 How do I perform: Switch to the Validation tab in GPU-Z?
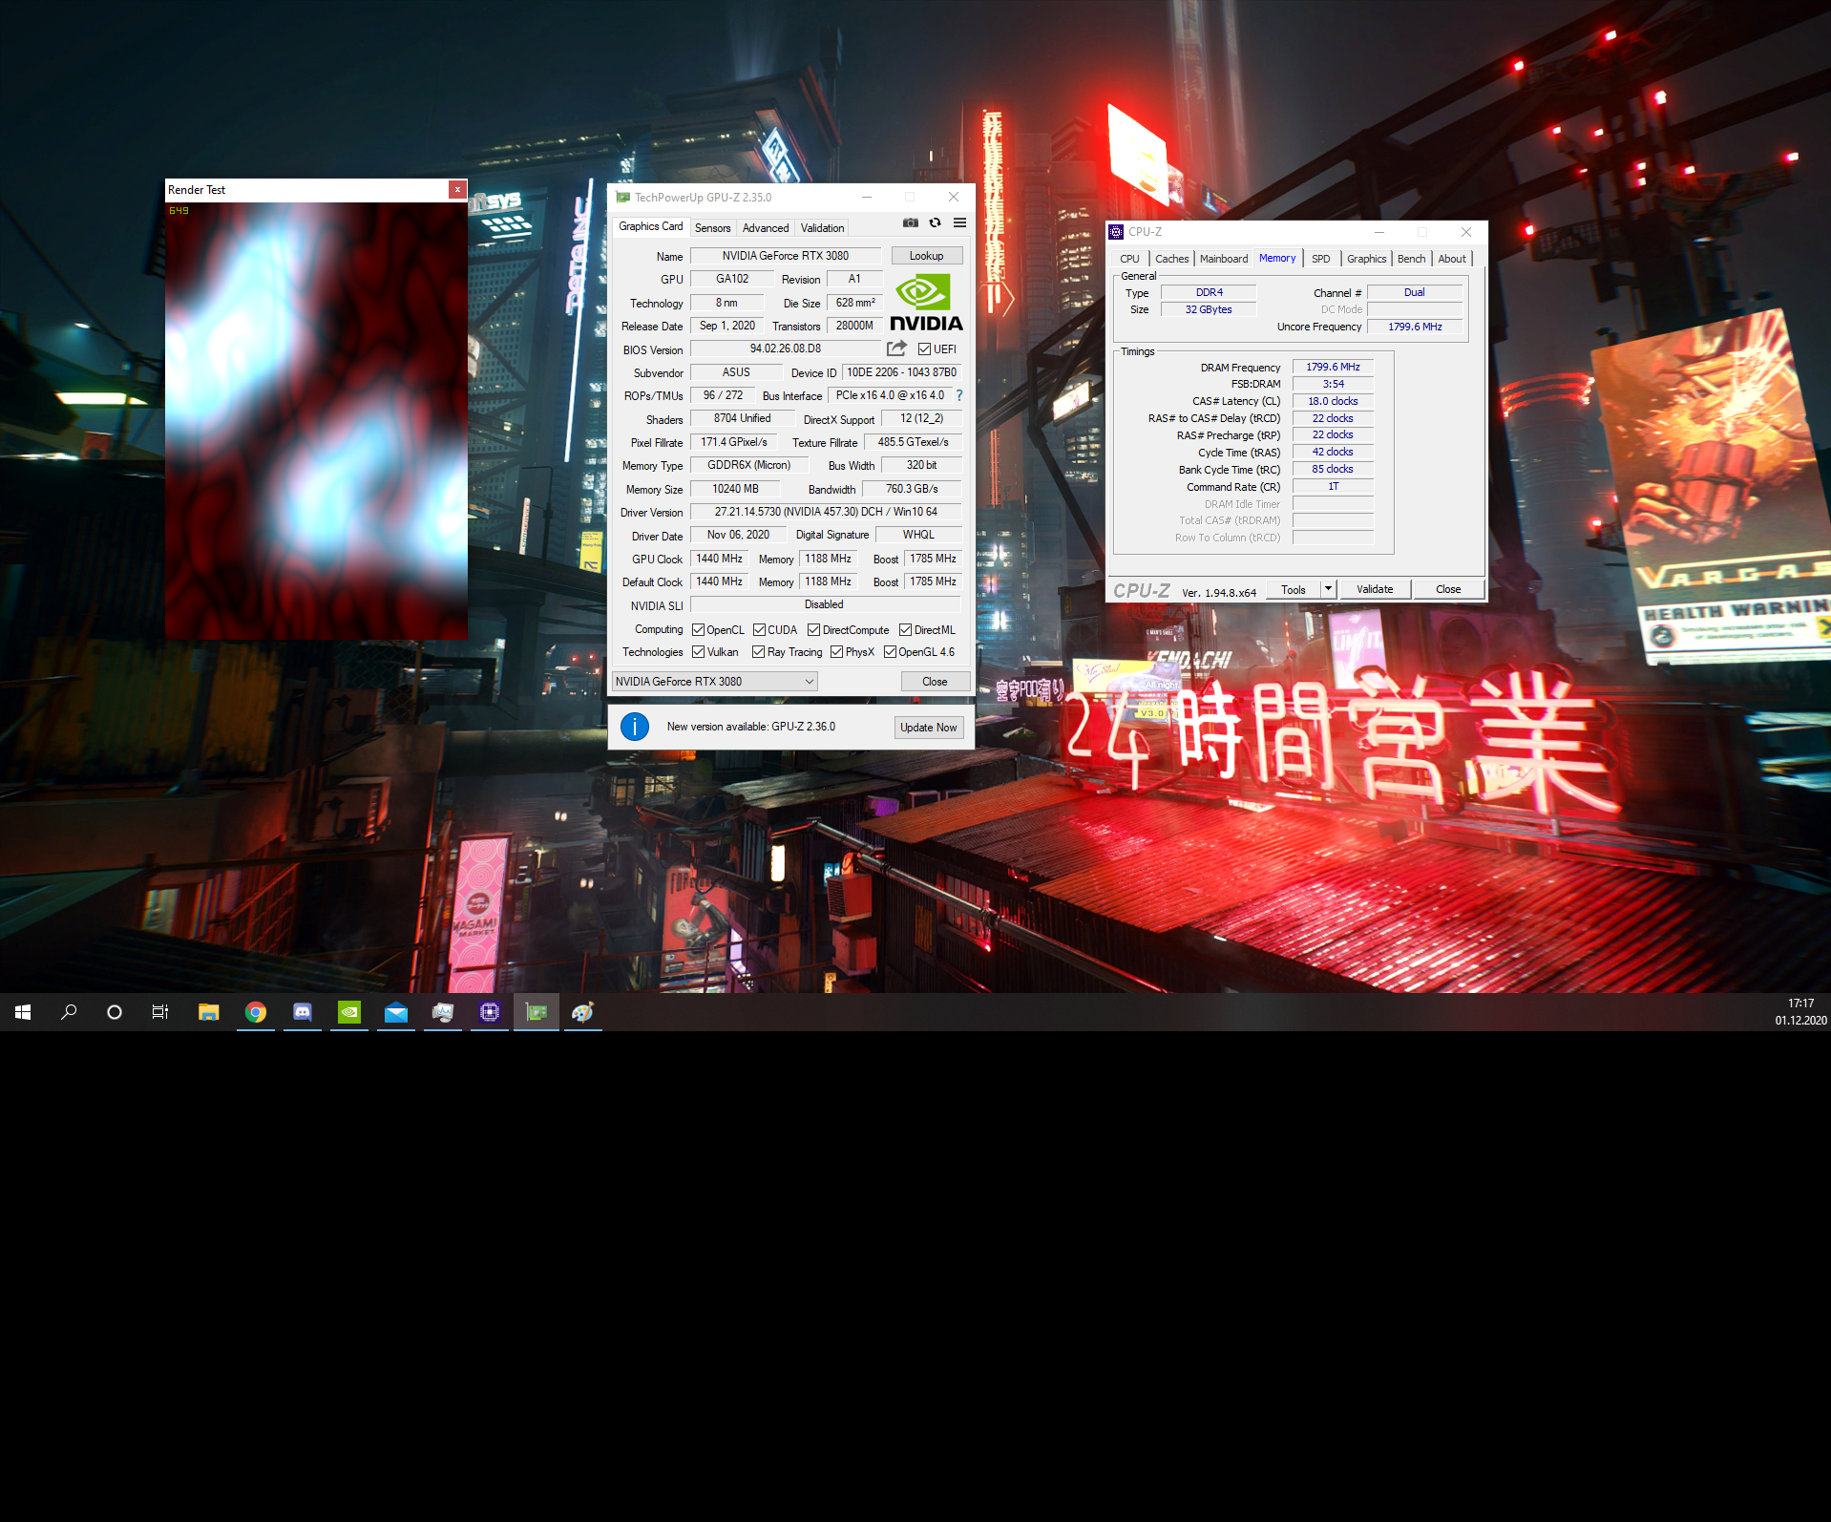pos(822,228)
